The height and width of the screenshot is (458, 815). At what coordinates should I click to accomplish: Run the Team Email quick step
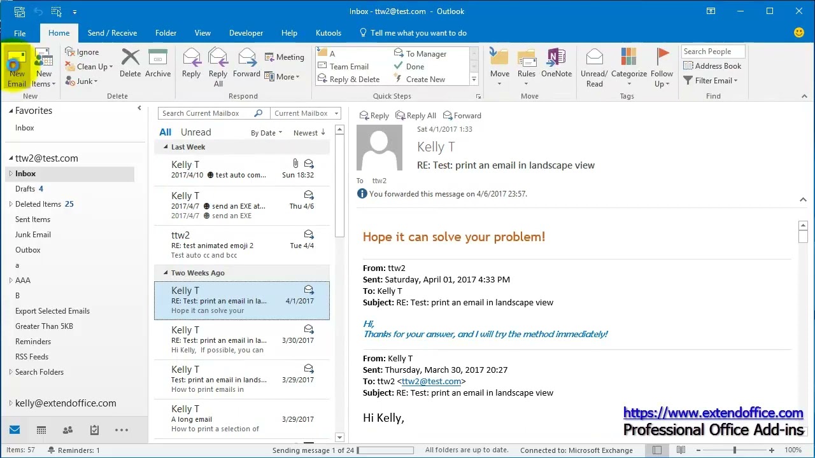coord(344,67)
